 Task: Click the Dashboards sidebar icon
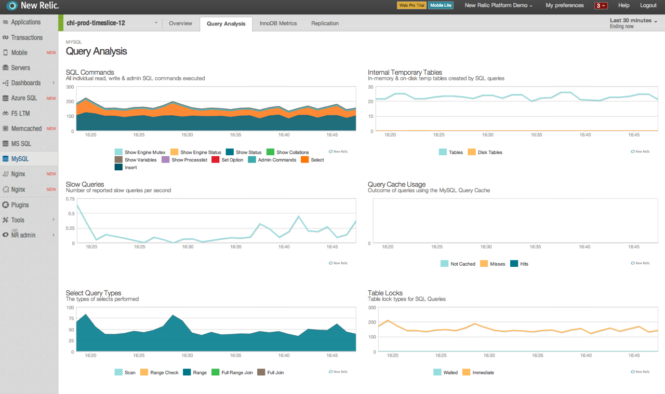(x=6, y=83)
